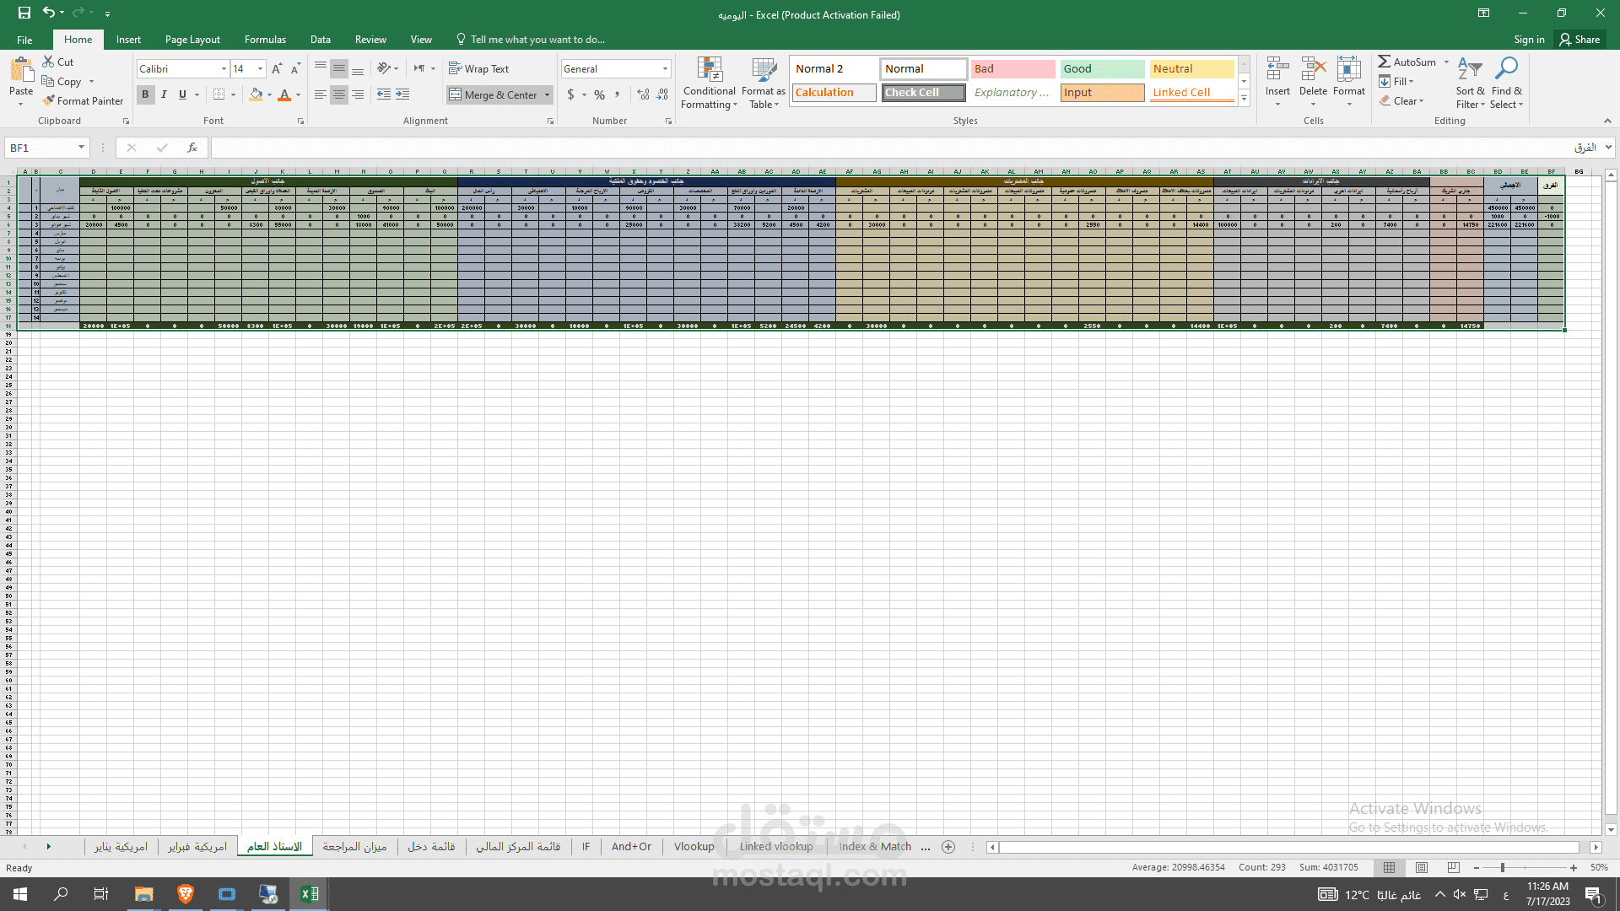Viewport: 1620px width, 911px height.
Task: Switch to الاستاذ العام sheet tab
Action: coord(273,847)
